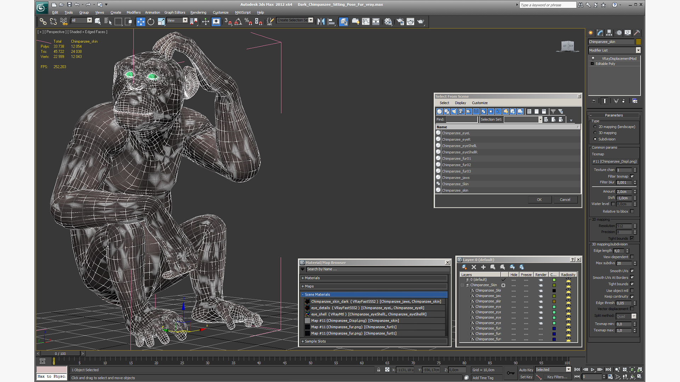Select the Subdivision radio button

click(x=595, y=139)
